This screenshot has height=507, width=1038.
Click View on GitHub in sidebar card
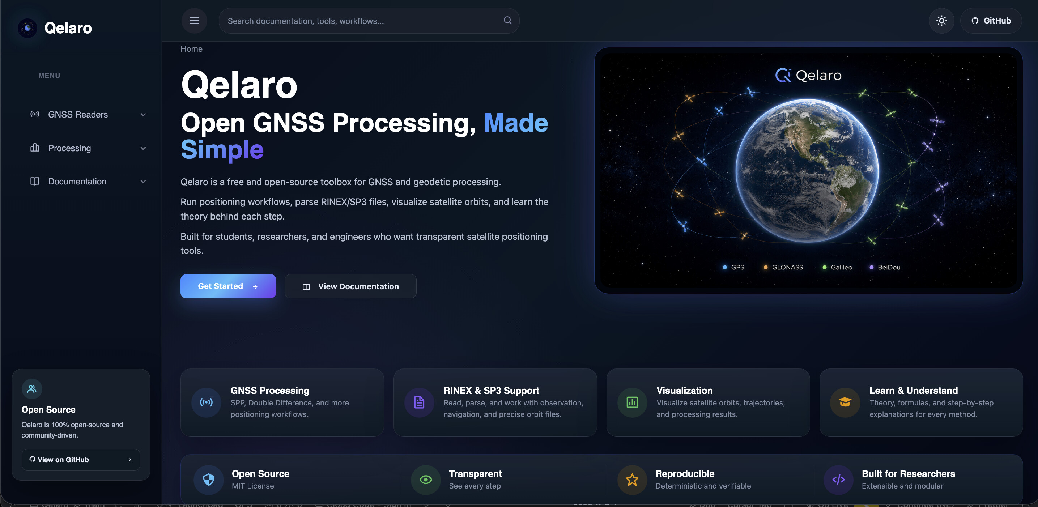81,459
